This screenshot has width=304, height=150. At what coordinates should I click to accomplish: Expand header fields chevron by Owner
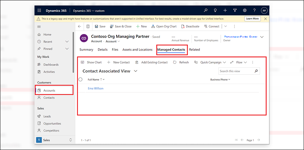pos(262,37)
